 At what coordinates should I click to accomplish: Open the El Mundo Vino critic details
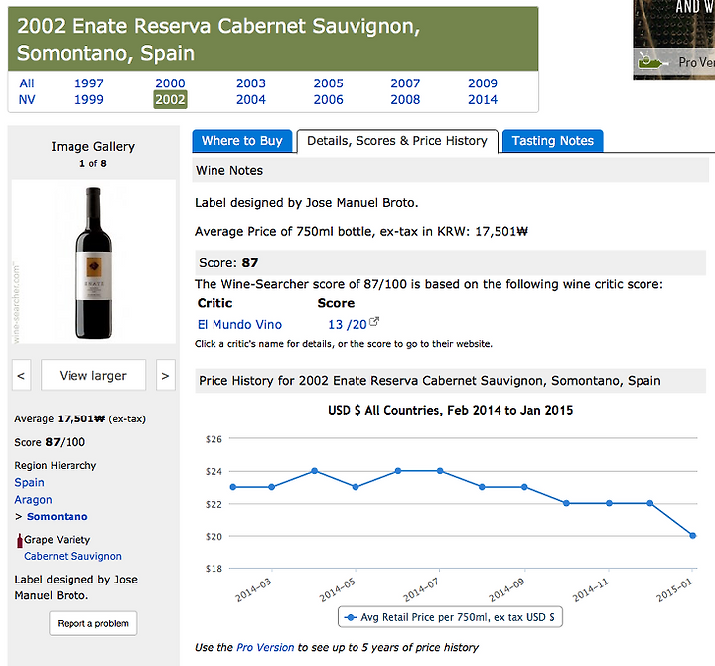click(x=239, y=325)
